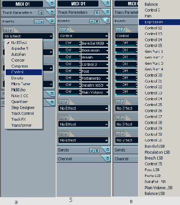Screen dimensions: 180x205
Task: Collapse Inserts section via corner arrow in left panel
Action: (52, 21)
